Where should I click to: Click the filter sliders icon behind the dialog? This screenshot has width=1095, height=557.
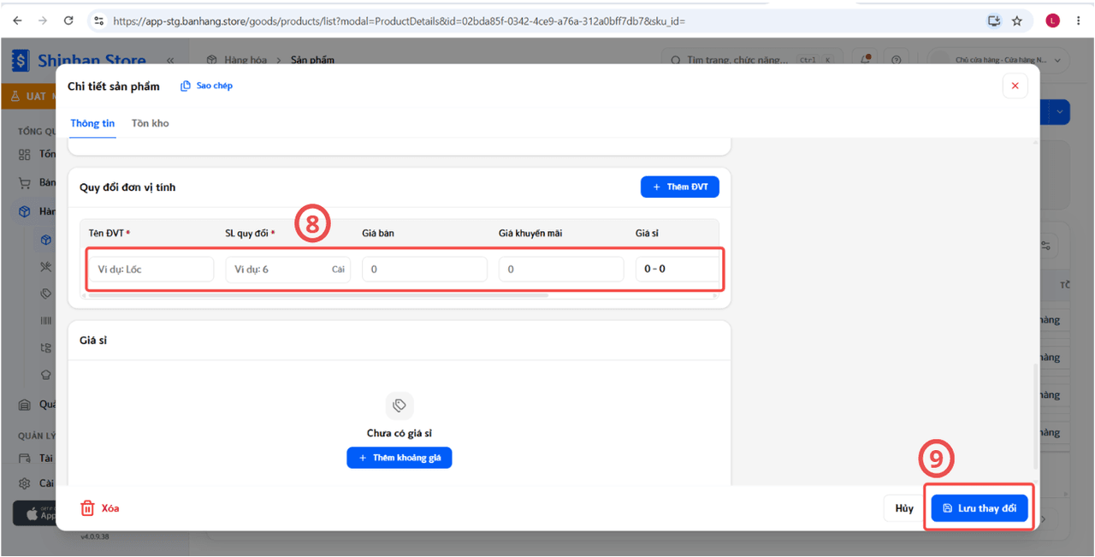(1046, 246)
